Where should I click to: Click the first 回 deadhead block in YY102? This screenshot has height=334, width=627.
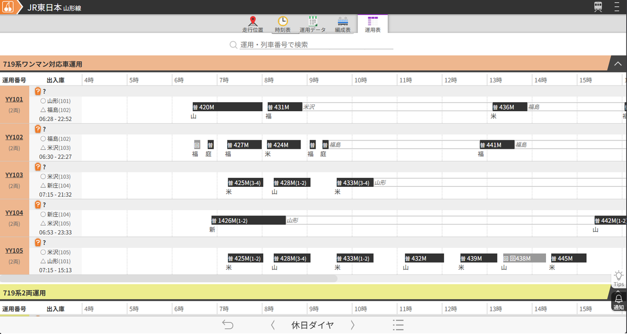197,145
